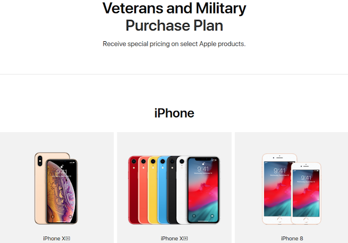Choose the yellow iPhone XR phone
Image resolution: width=348 pixels, height=243 pixels.
coord(152,190)
